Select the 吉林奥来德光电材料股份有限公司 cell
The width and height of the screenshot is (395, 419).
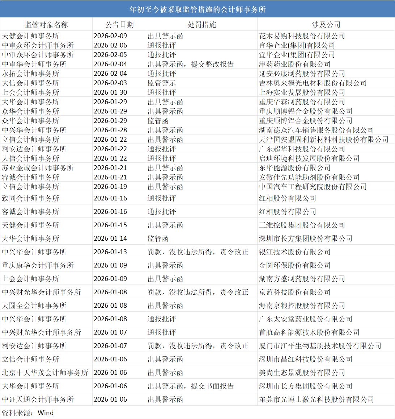(313, 83)
